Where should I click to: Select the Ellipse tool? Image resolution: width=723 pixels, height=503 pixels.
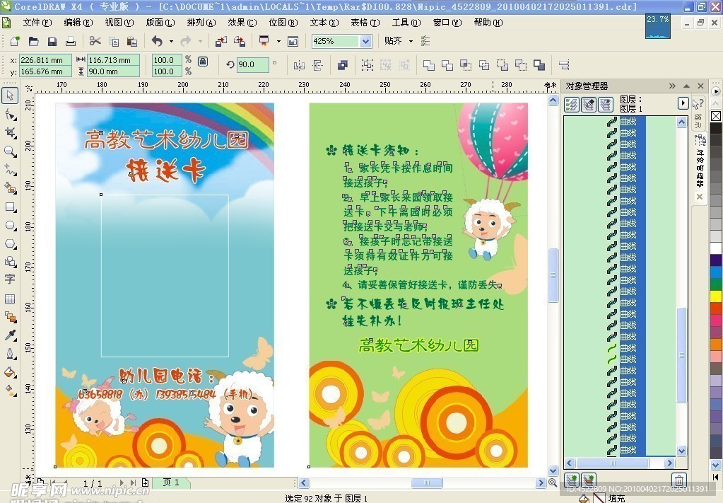point(10,225)
